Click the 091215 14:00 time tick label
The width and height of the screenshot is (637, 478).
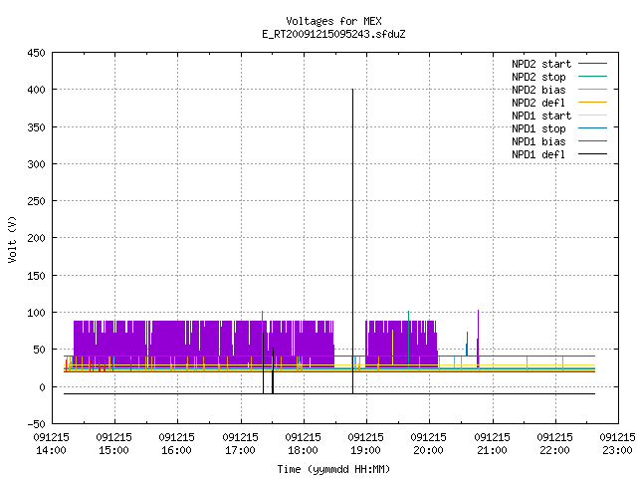tap(51, 443)
